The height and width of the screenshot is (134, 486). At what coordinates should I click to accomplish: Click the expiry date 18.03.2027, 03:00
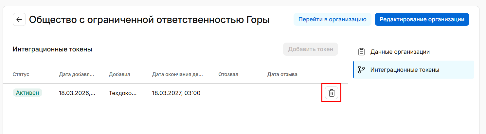point(176,93)
